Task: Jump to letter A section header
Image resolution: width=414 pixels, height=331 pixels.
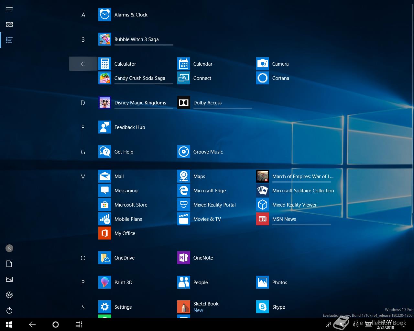Action: coord(83,15)
